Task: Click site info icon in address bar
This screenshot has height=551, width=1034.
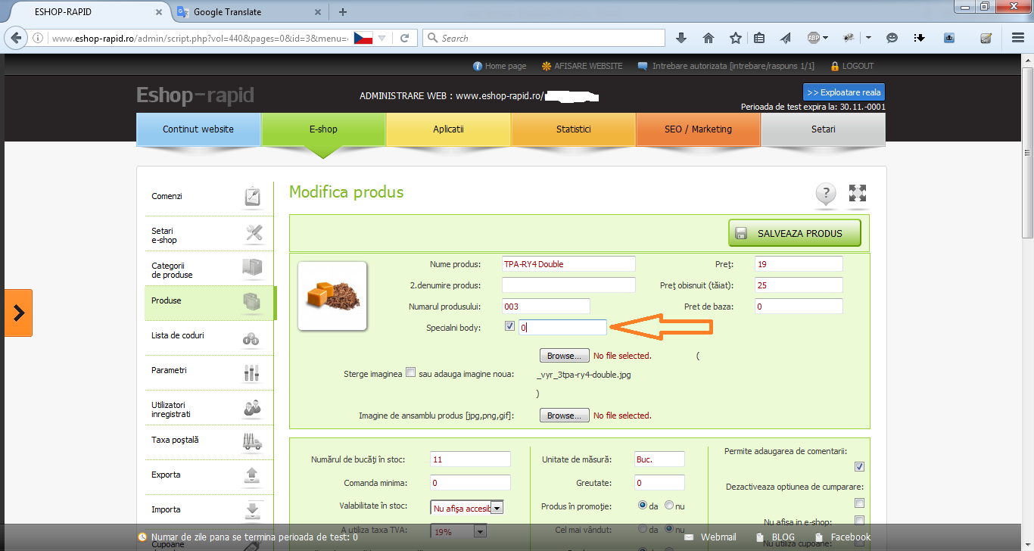Action: pyautogui.click(x=38, y=38)
